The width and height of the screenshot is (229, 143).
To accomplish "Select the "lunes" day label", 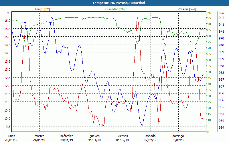I will [x=11, y=136].
